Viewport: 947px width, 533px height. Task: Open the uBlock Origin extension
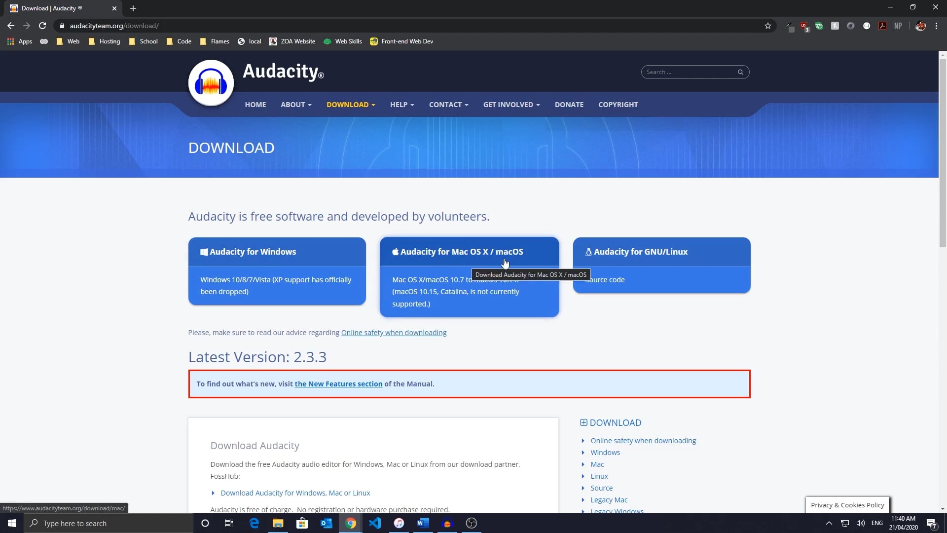point(804,26)
